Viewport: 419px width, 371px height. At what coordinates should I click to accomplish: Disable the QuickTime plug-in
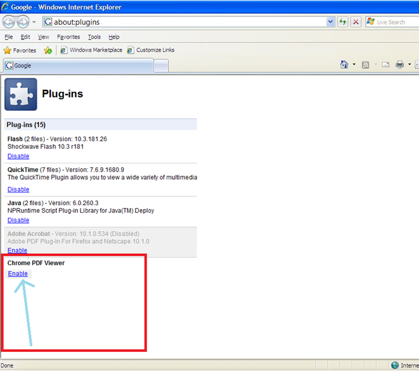pos(18,189)
